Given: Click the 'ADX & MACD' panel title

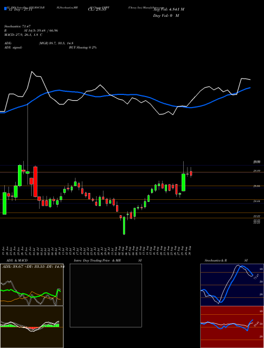Looking at the screenshot, I should pyautogui.click(x=17, y=260).
